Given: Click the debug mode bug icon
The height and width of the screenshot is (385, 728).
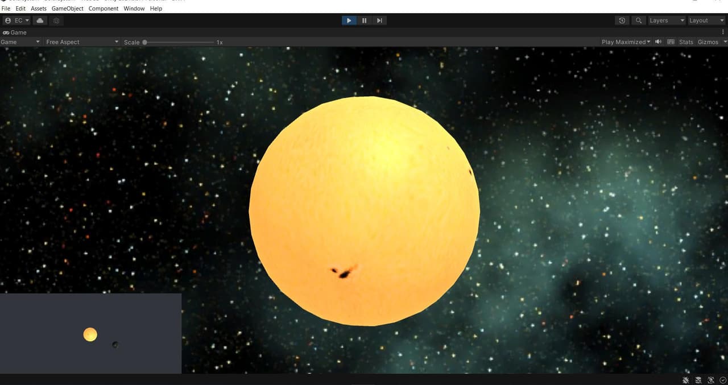Looking at the screenshot, I should [x=686, y=380].
